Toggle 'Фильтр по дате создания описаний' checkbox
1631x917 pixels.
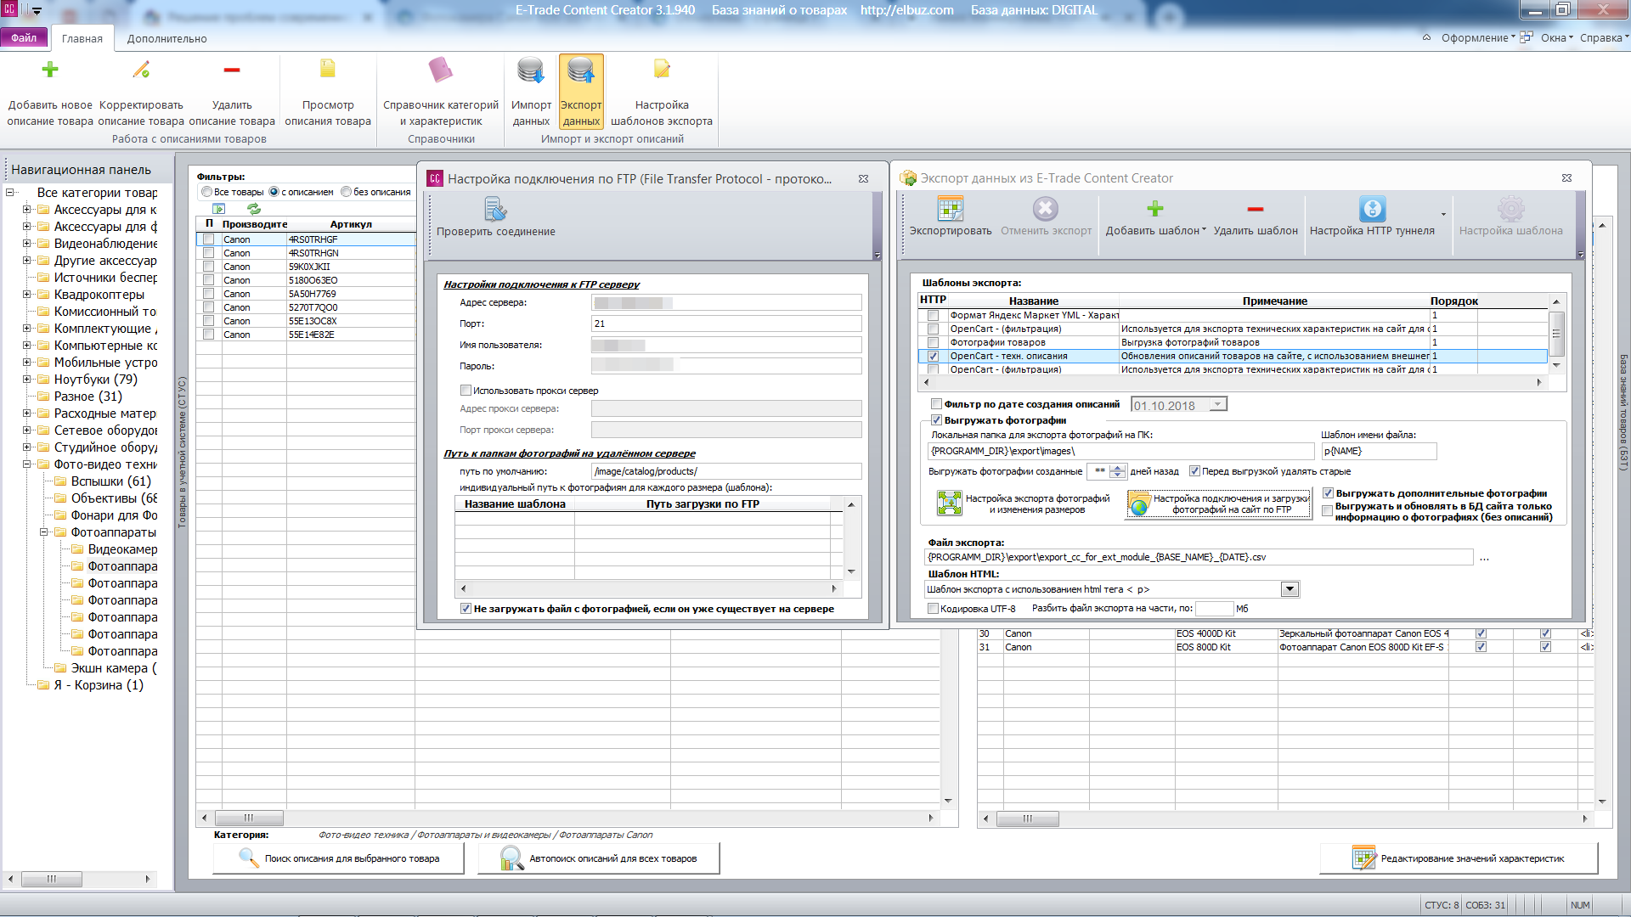[936, 404]
